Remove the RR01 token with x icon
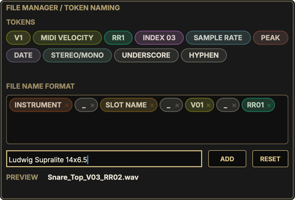 [x=269, y=105]
